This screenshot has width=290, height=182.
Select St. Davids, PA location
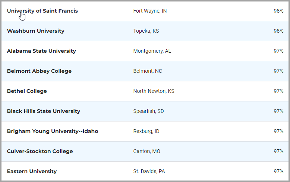pos(149,172)
